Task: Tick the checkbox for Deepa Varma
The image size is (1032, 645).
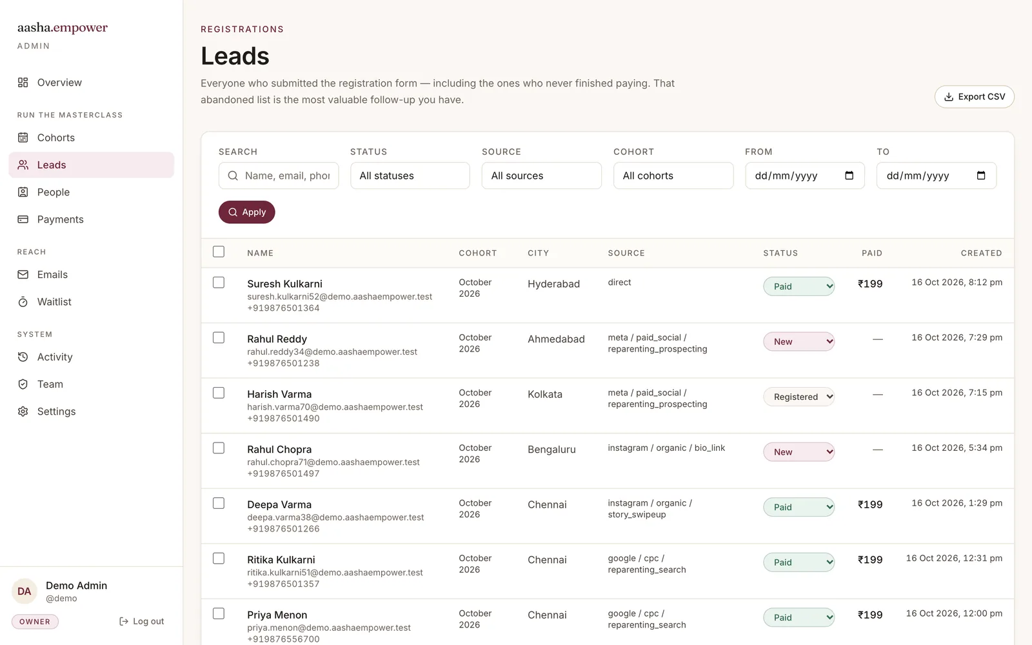Action: pos(219,503)
